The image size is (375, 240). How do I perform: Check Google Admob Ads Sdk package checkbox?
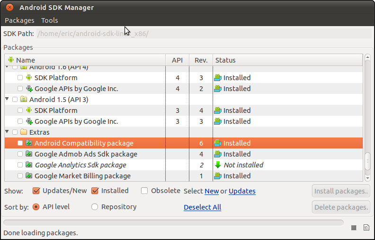pos(20,154)
